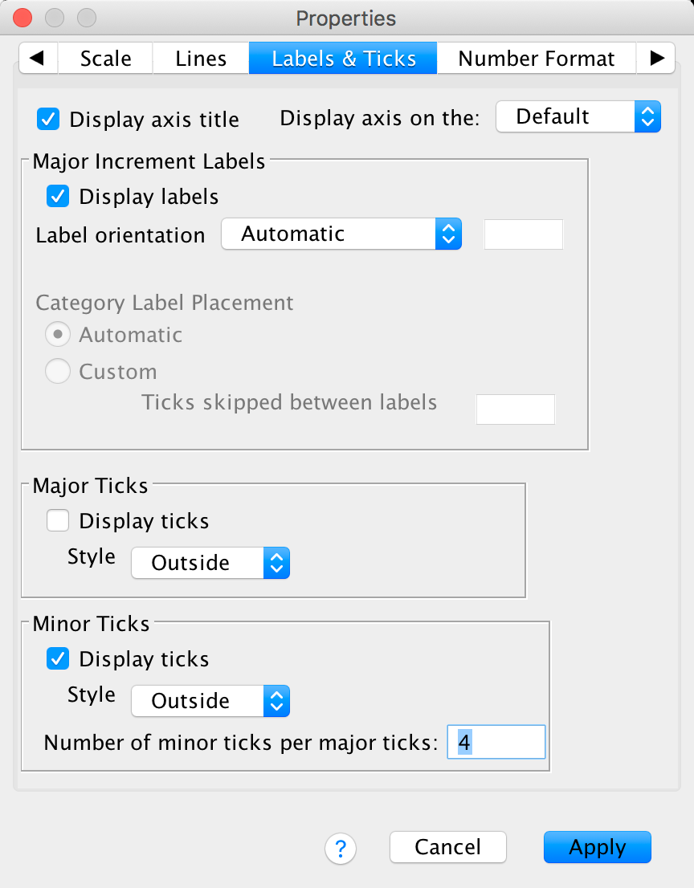Disable Display ticks under Minor Ticks
The height and width of the screenshot is (888, 694).
click(58, 659)
